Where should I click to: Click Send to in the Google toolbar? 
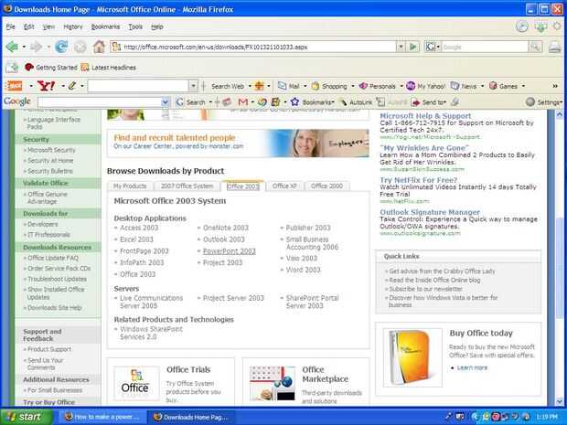tap(429, 102)
